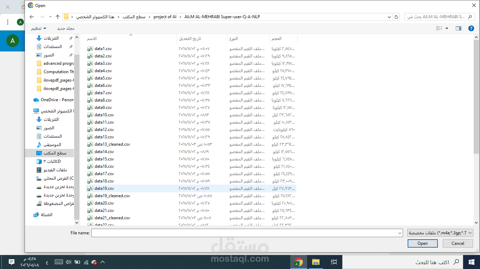The height and width of the screenshot is (269, 480).
Task: Select data3.csv in the file list
Action: click(x=192, y=63)
